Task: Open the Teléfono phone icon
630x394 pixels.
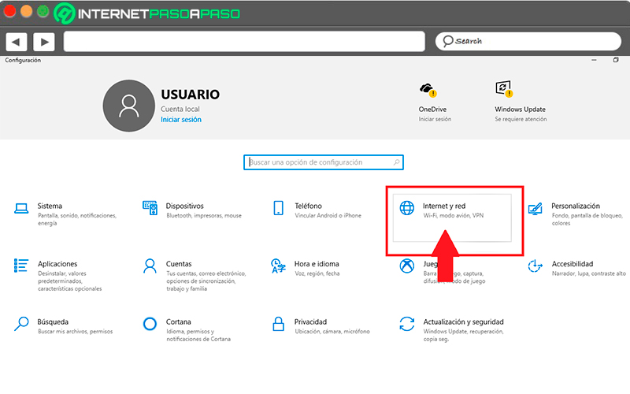Action: 279,208
